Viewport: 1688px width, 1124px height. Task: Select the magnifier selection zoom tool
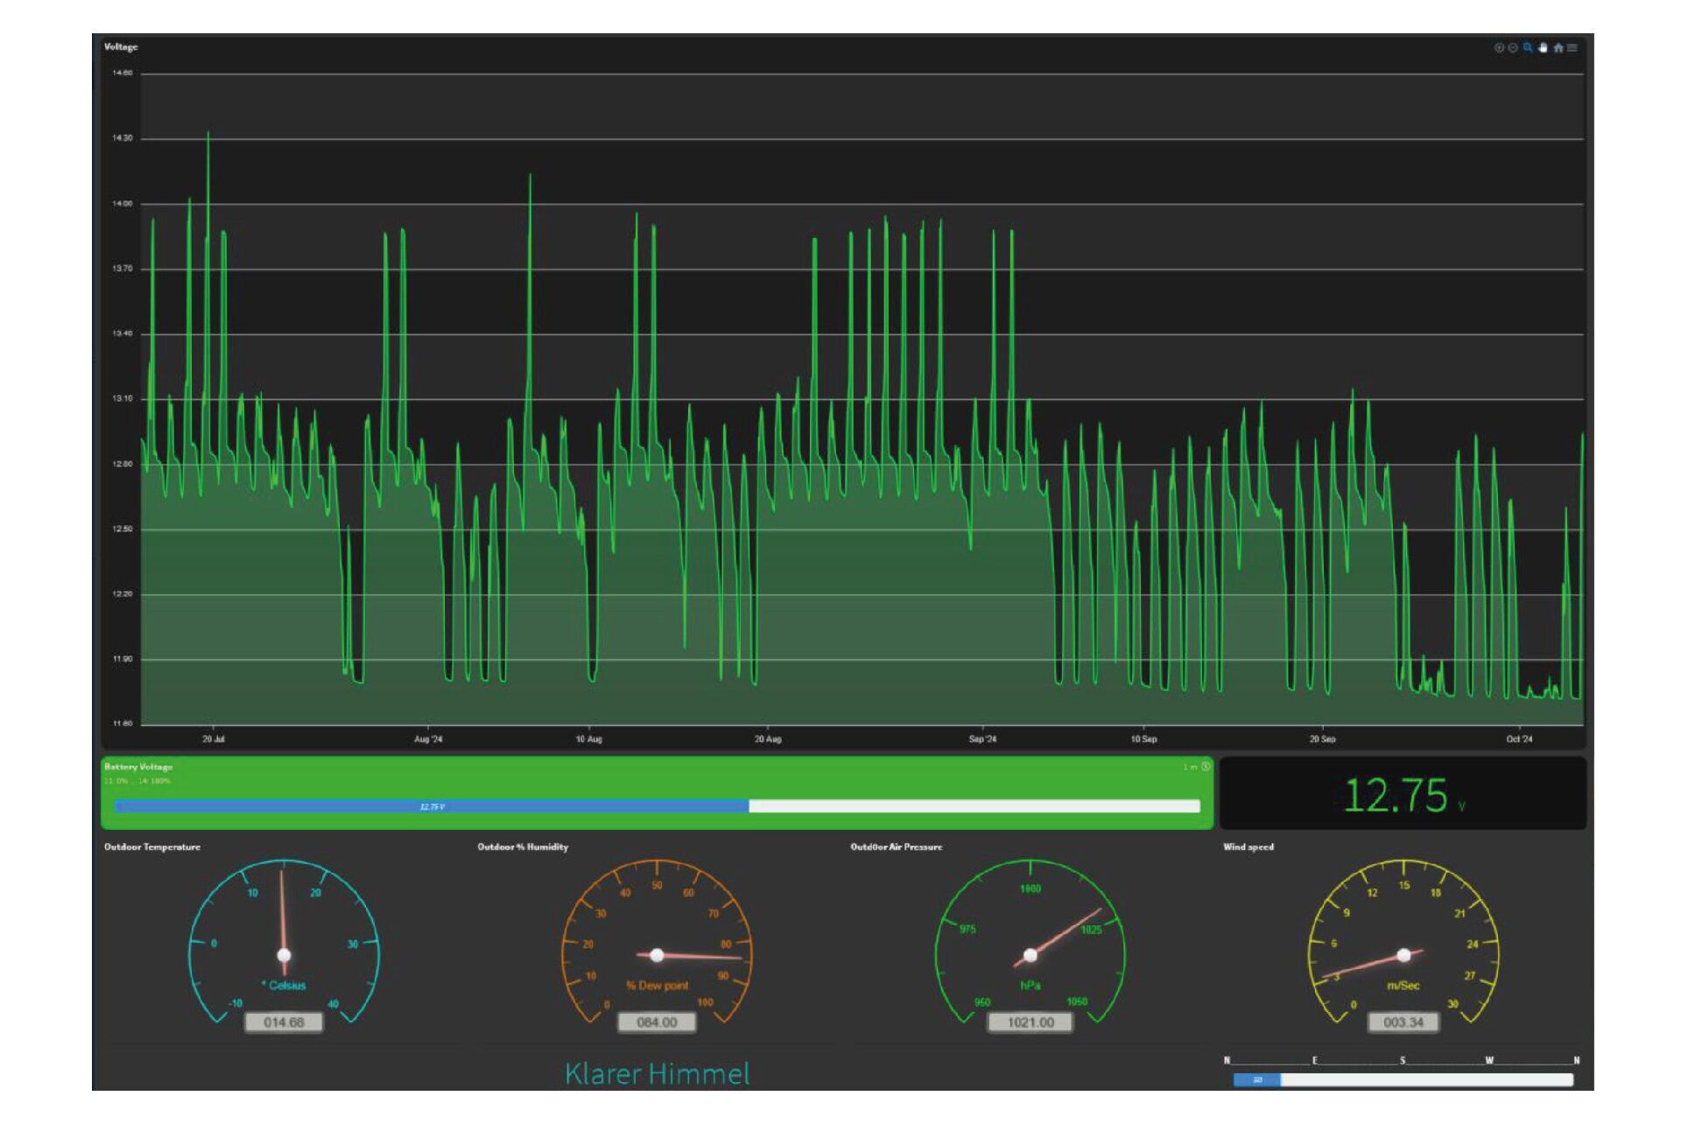[1528, 48]
